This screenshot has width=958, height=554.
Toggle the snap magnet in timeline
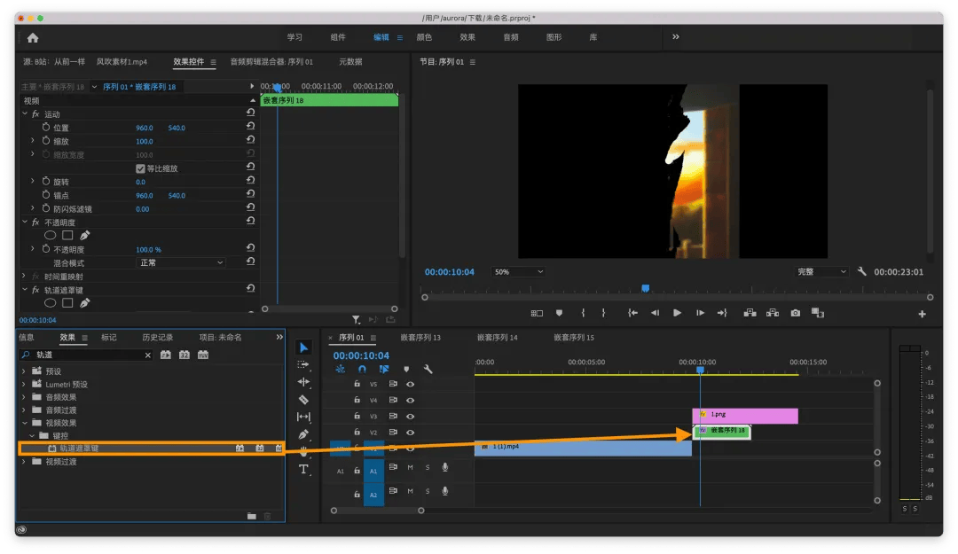coord(362,369)
